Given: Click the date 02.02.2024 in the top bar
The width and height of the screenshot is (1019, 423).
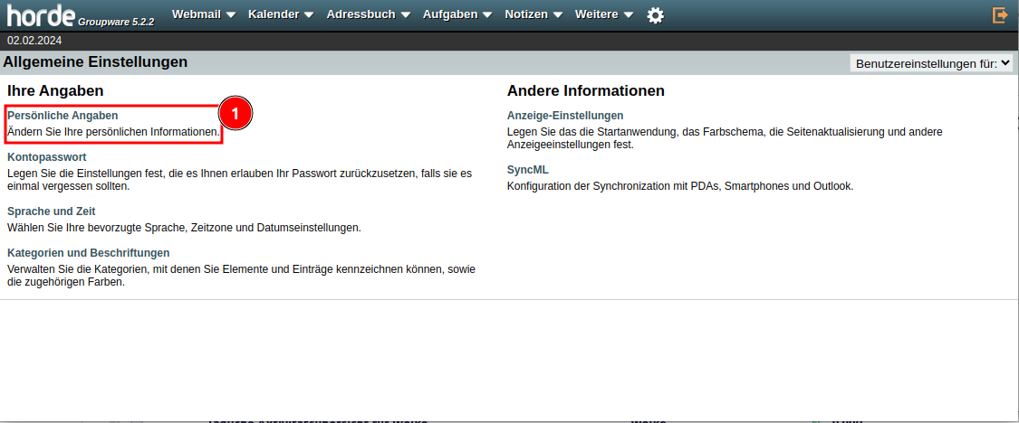Looking at the screenshot, I should 34,41.
